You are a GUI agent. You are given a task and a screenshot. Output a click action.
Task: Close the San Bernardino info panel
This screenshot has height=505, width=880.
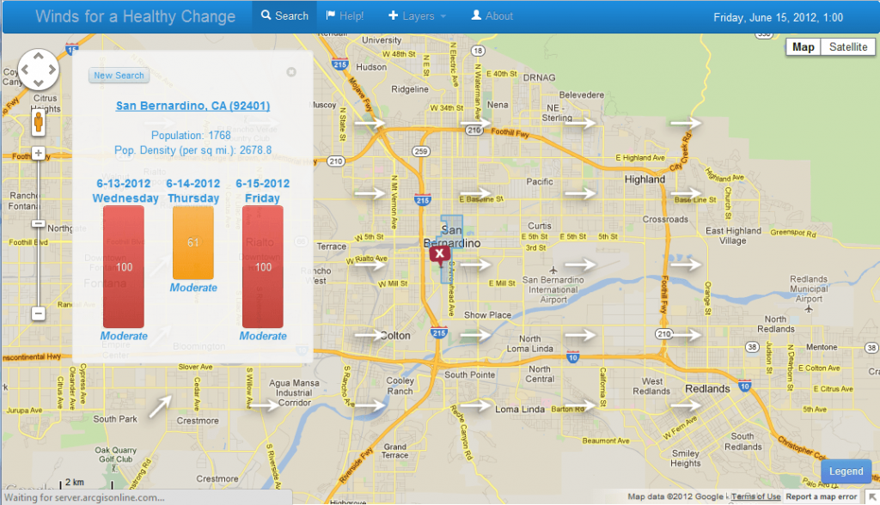[x=291, y=72]
